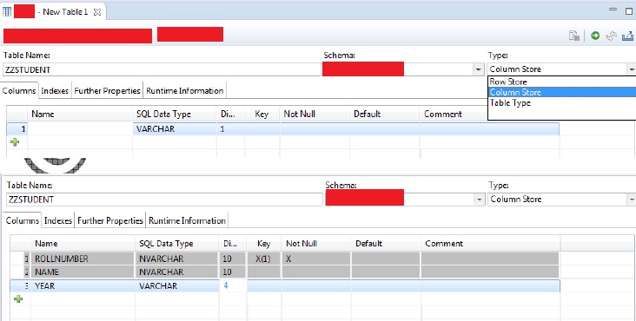636x321 pixels.
Task: Click the X(1) key cell of ROLLNUMBER
Action: pos(263,259)
